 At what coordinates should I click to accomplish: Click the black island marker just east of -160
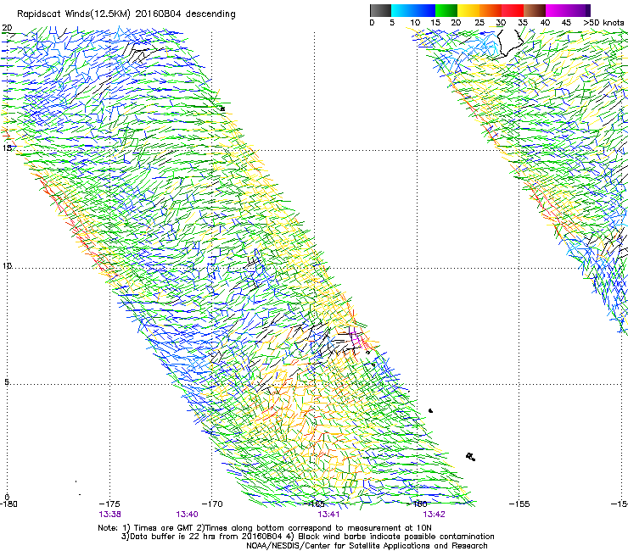click(430, 410)
